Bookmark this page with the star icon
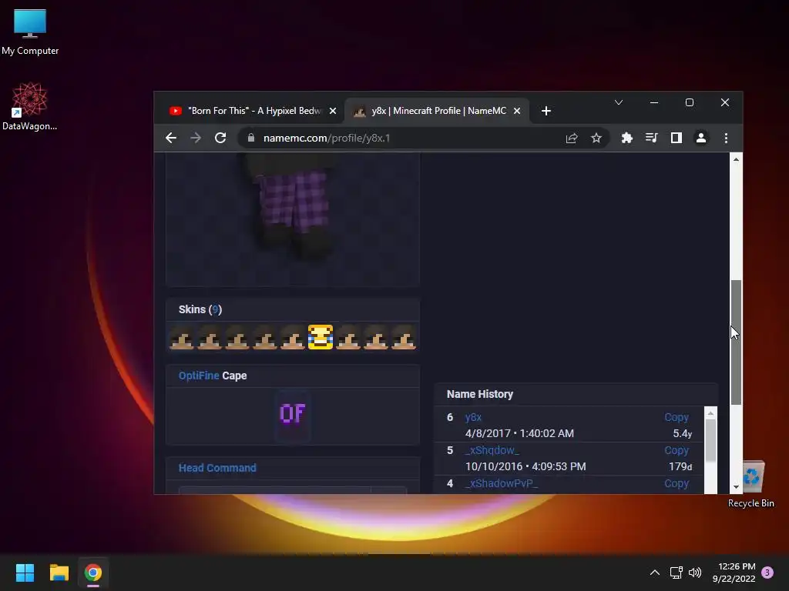 coord(596,138)
